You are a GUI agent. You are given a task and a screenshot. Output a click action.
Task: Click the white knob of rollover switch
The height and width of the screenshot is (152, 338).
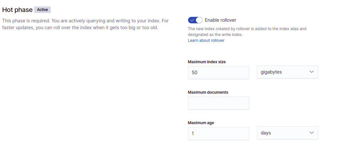click(199, 20)
